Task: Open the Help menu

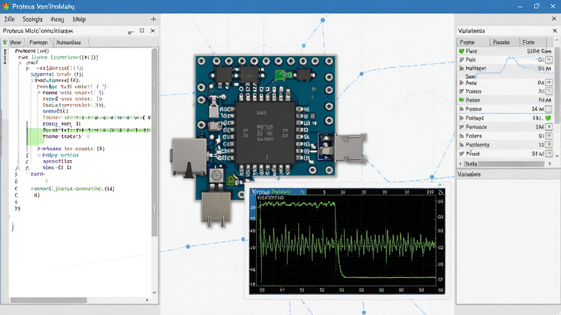Action: click(x=79, y=19)
